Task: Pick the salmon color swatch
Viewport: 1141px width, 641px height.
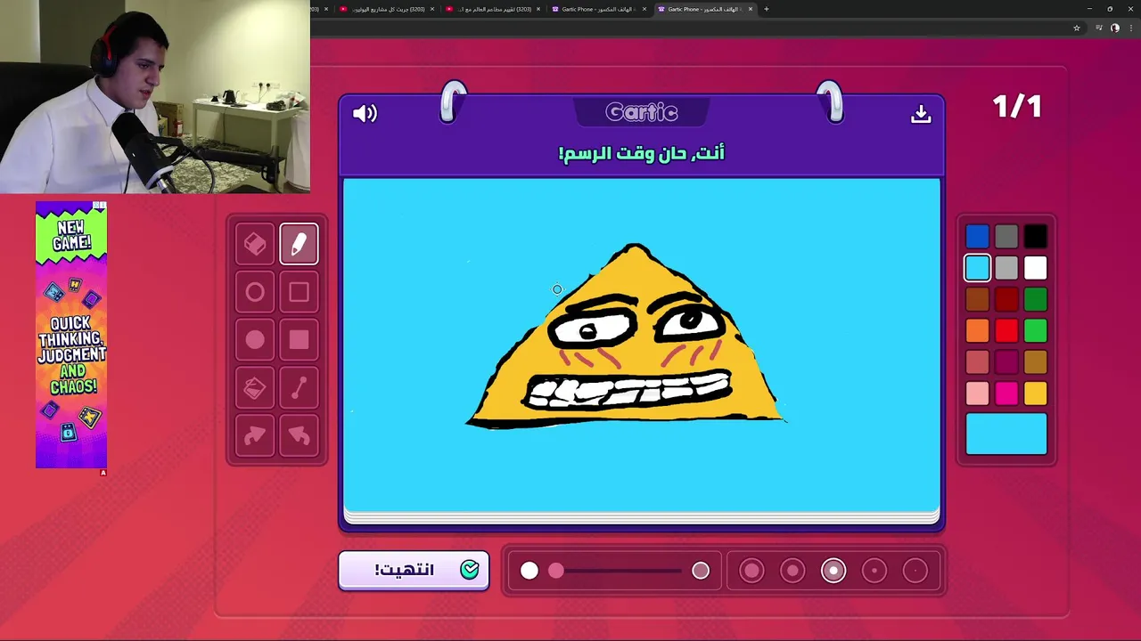Action: tap(977, 361)
